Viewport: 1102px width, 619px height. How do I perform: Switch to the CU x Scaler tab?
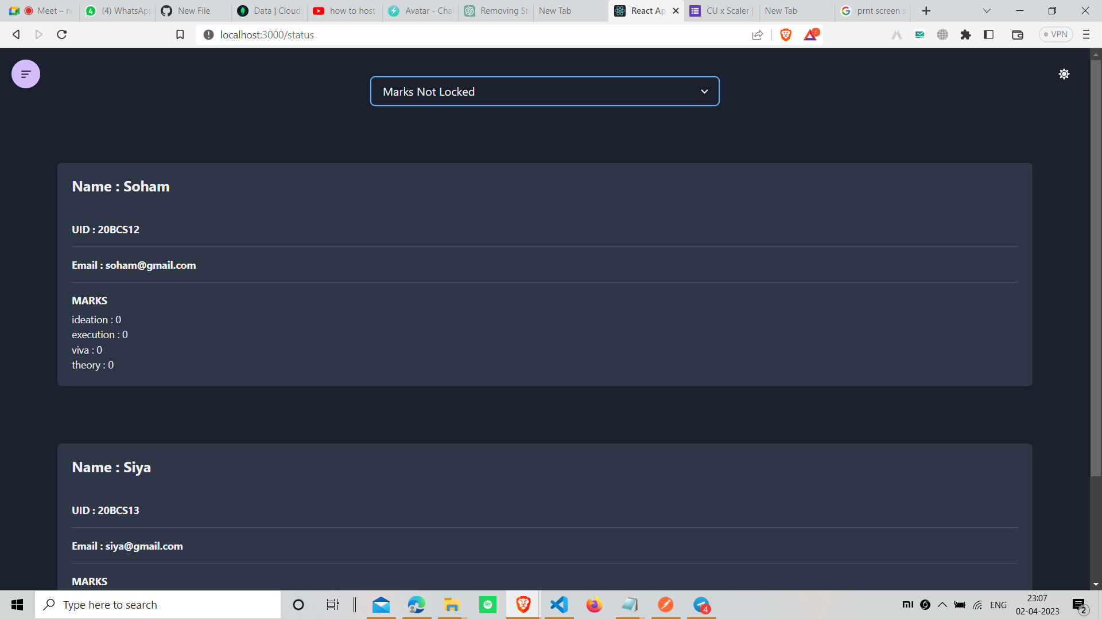[721, 10]
